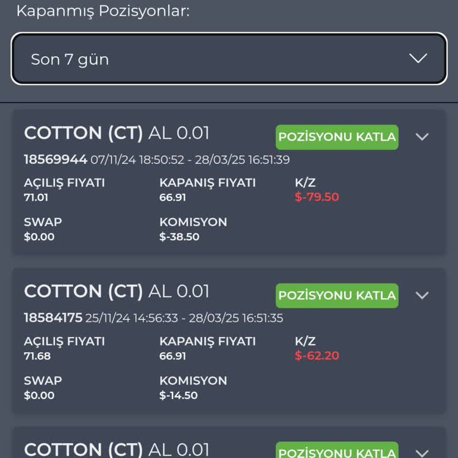Expand details chevron for order 18569944
This screenshot has width=458, height=458.
coord(422,137)
